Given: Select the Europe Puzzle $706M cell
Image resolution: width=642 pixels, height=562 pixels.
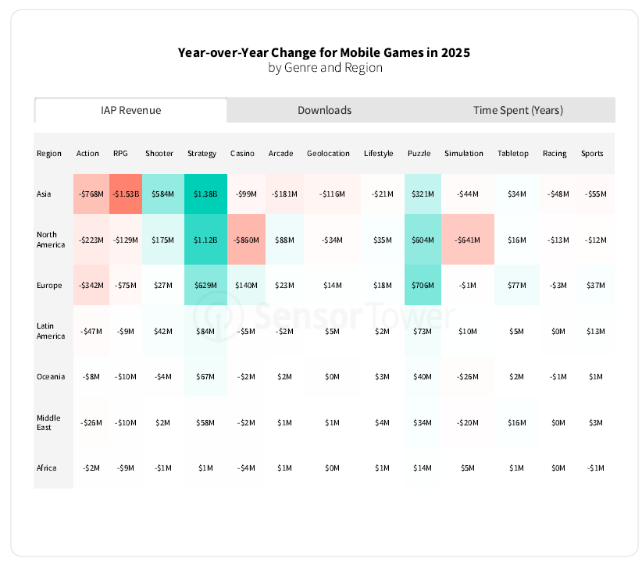Looking at the screenshot, I should coord(423,285).
